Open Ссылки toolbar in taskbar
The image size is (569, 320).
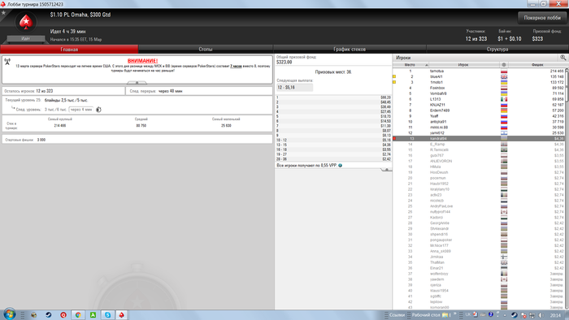(397, 315)
